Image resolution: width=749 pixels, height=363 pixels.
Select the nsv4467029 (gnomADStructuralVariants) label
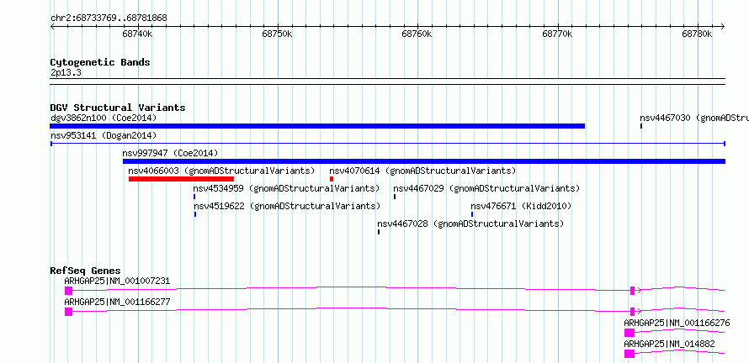pos(486,188)
